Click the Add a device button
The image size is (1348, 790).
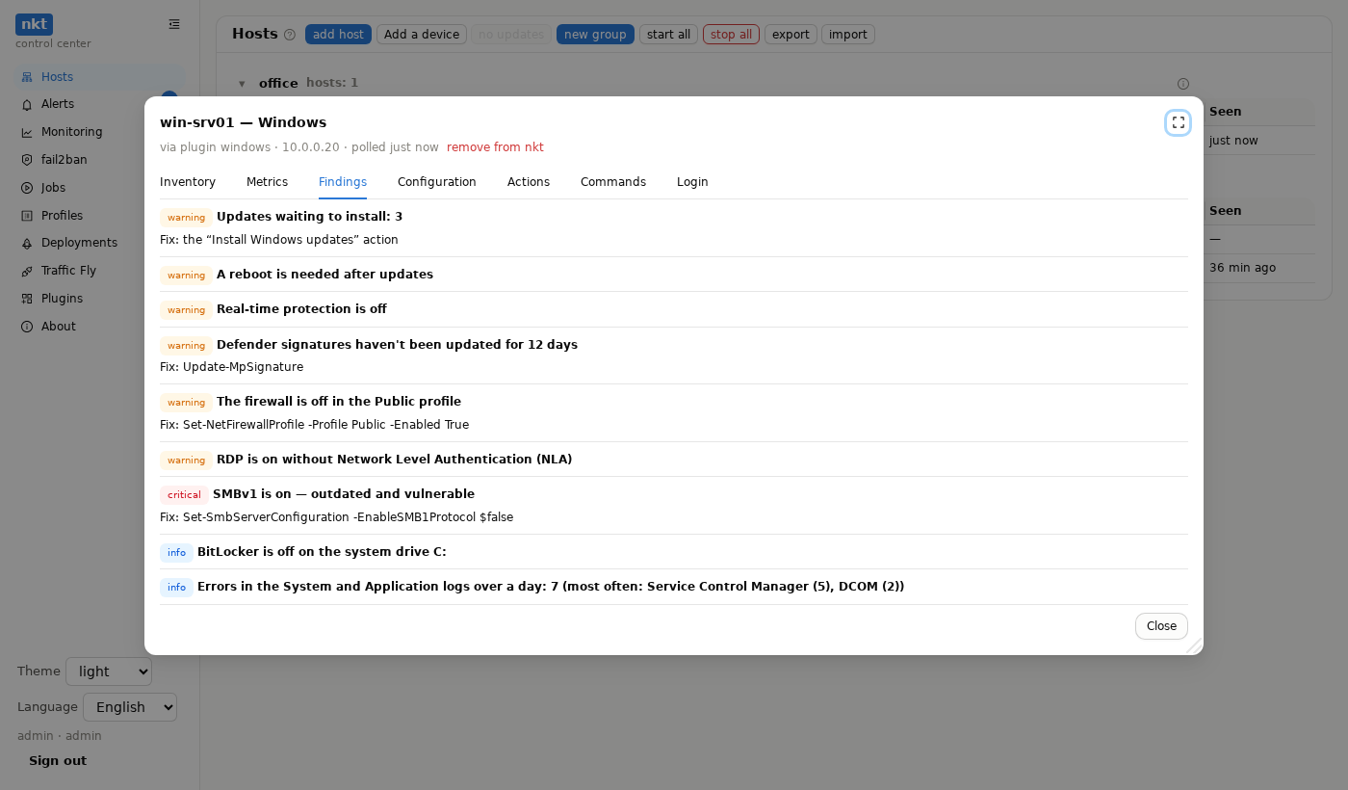point(422,35)
